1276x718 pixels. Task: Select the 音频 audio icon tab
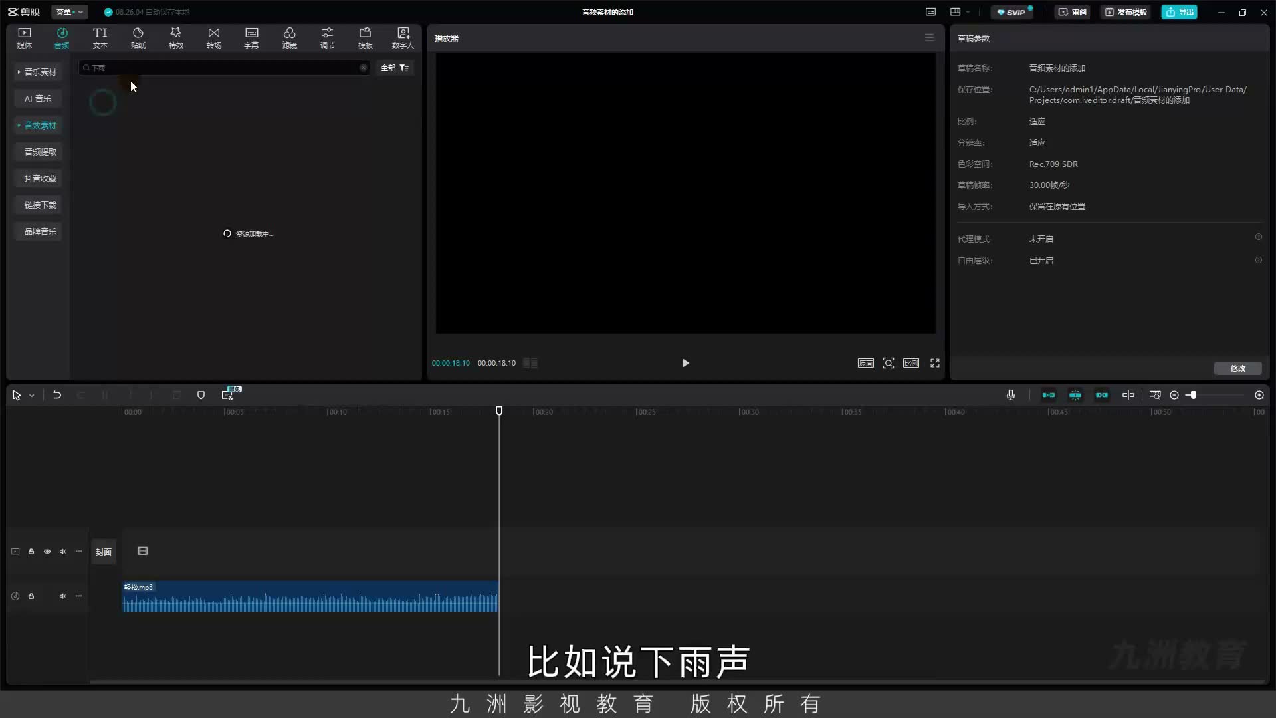(x=62, y=38)
